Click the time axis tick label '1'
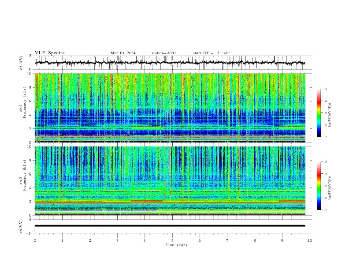Image resolution: width=349 pixels, height=270 pixels. click(x=62, y=240)
